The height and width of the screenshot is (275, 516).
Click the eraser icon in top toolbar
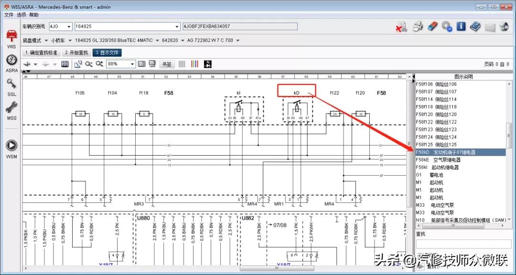[x=432, y=27]
